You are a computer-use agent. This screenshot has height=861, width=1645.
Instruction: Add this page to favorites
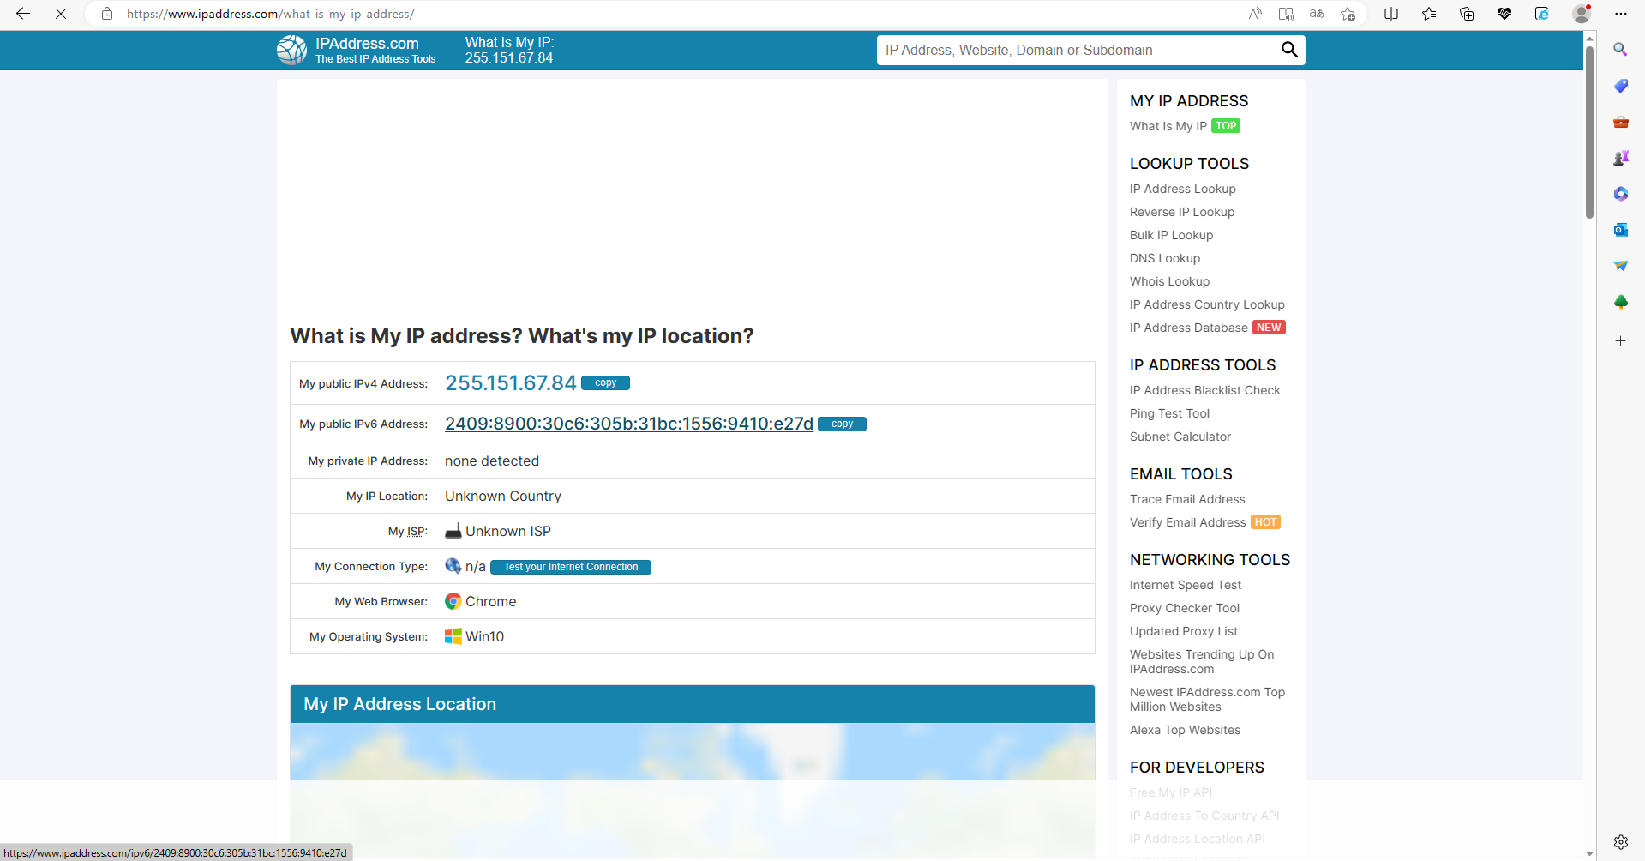(1348, 14)
